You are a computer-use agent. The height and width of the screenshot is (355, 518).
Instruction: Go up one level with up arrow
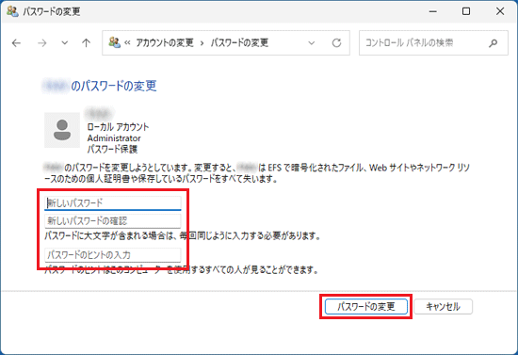pyautogui.click(x=87, y=43)
